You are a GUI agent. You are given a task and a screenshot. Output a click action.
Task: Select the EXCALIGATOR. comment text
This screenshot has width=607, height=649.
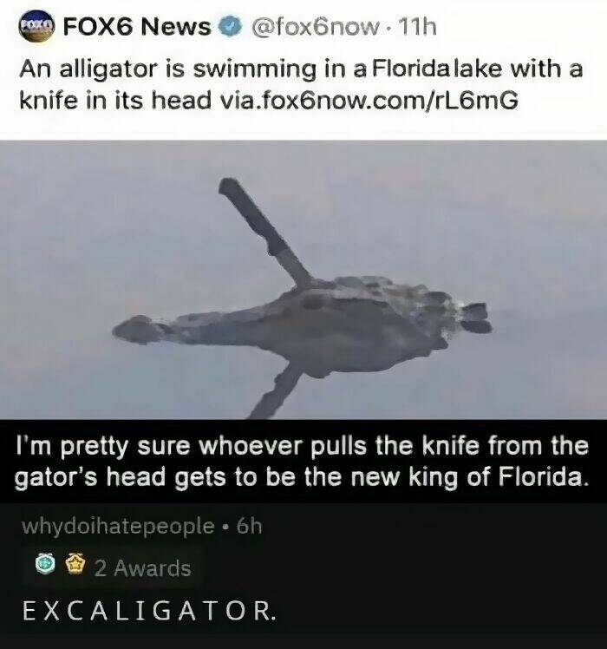149,611
